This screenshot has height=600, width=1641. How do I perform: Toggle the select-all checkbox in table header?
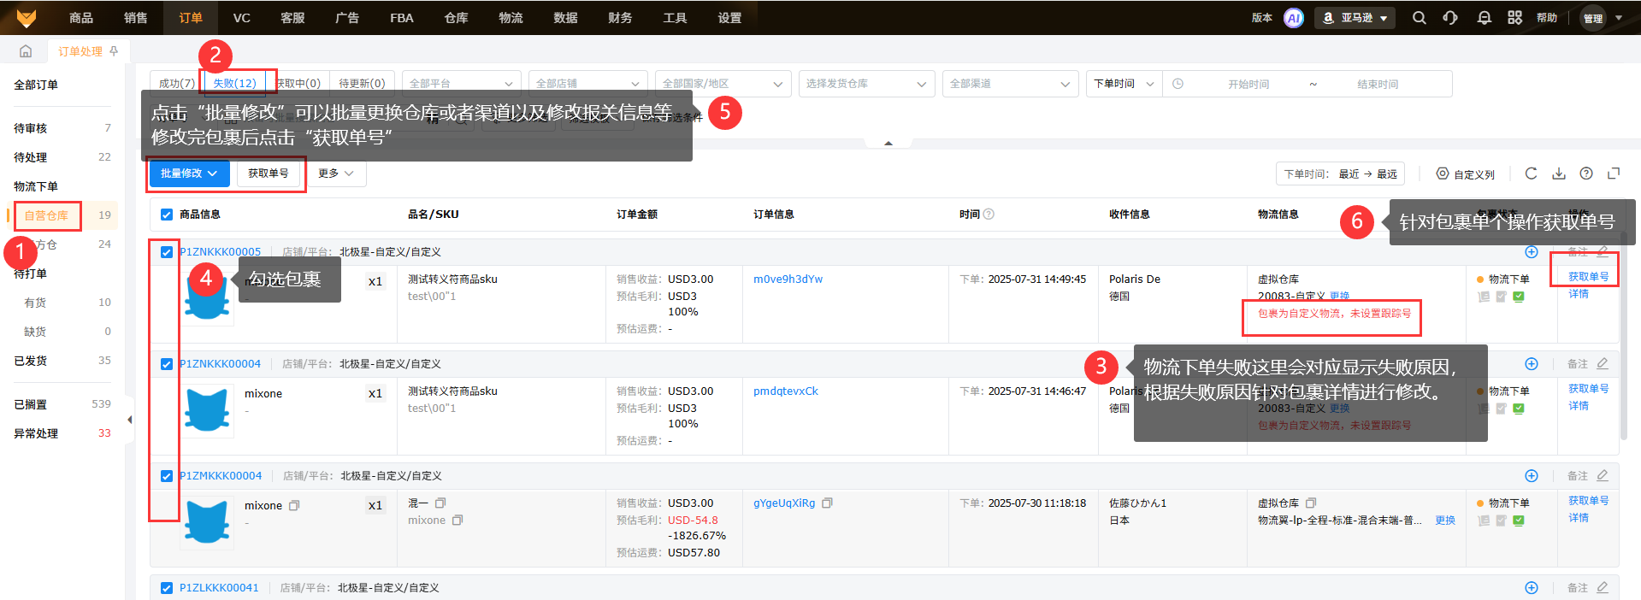click(x=167, y=215)
